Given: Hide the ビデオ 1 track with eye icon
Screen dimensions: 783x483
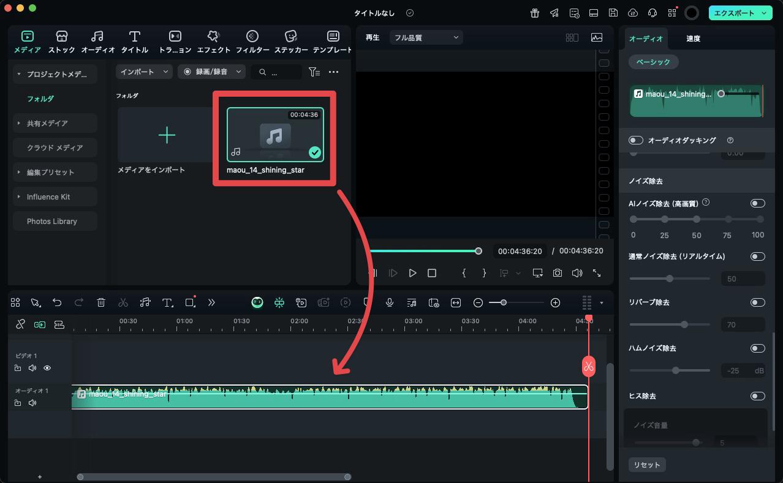Looking at the screenshot, I should (x=47, y=368).
